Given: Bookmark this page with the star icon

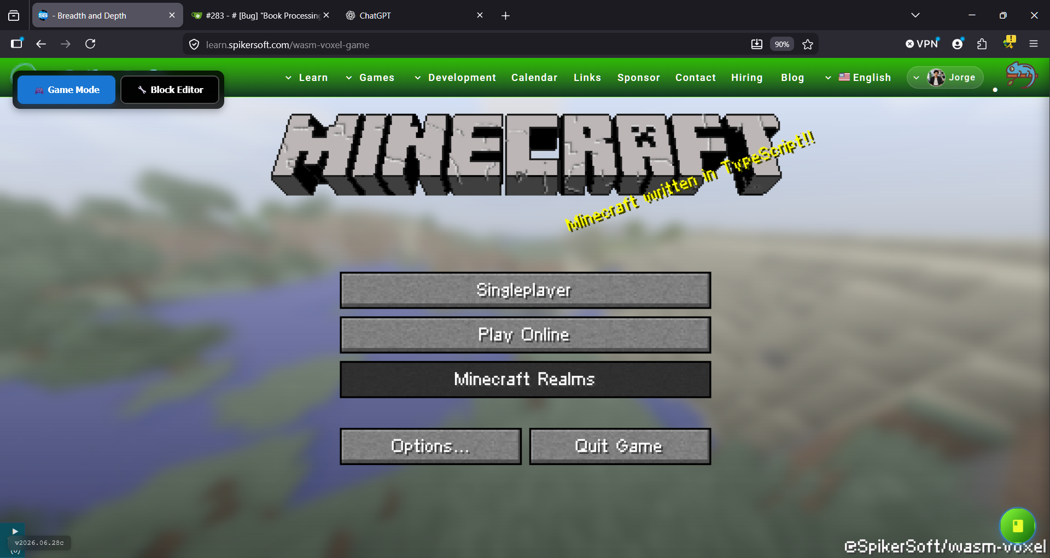Looking at the screenshot, I should pyautogui.click(x=808, y=44).
